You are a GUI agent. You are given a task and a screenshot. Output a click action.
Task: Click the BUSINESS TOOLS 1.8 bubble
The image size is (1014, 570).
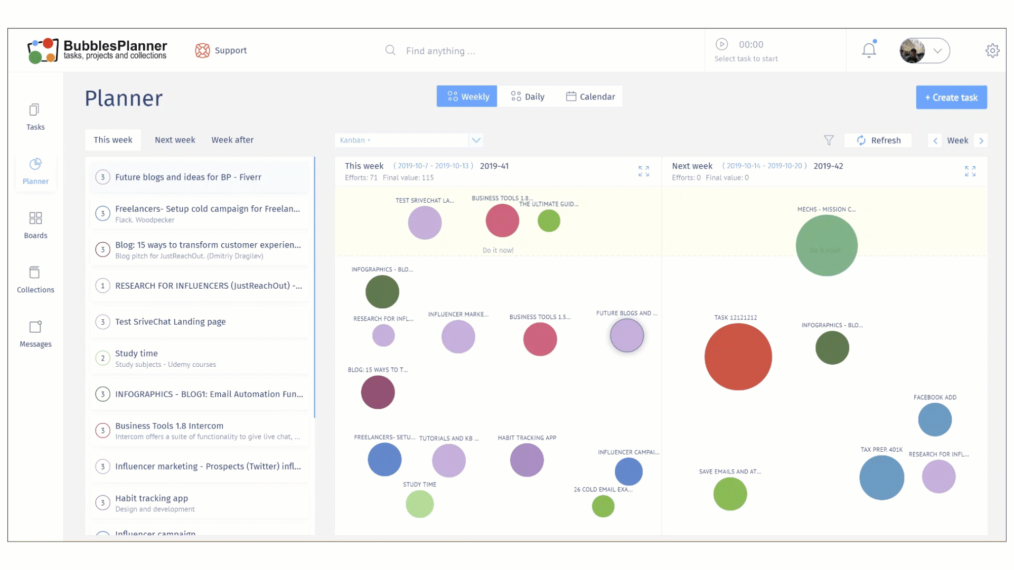coord(502,221)
